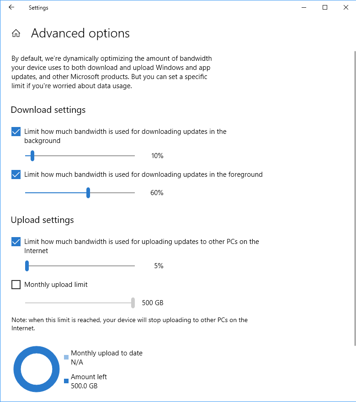Go back using the arrow icon
This screenshot has width=356, height=402.
(11, 7)
